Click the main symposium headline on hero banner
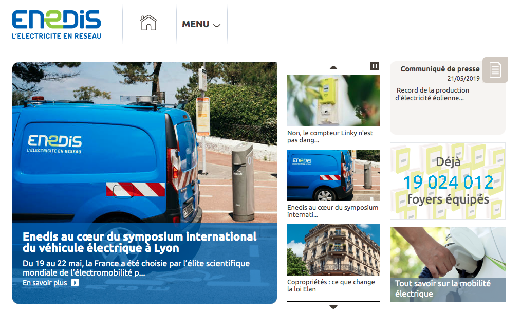The height and width of the screenshot is (310, 521). tap(139, 242)
